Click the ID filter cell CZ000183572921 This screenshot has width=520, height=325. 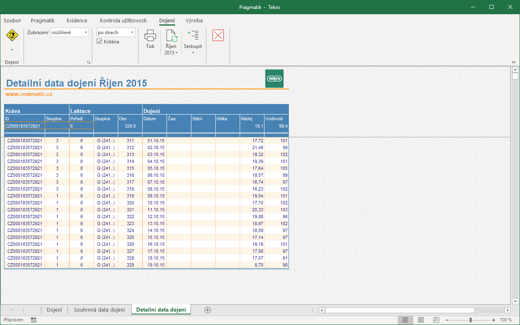tap(24, 126)
